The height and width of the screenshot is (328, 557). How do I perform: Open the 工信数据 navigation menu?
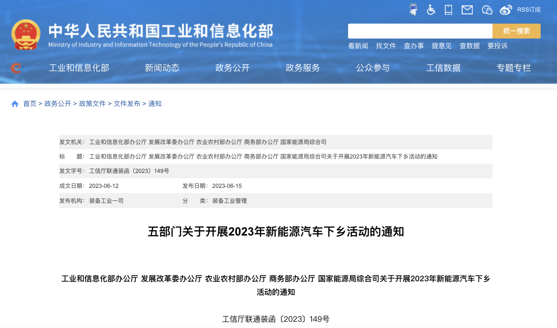(x=443, y=68)
